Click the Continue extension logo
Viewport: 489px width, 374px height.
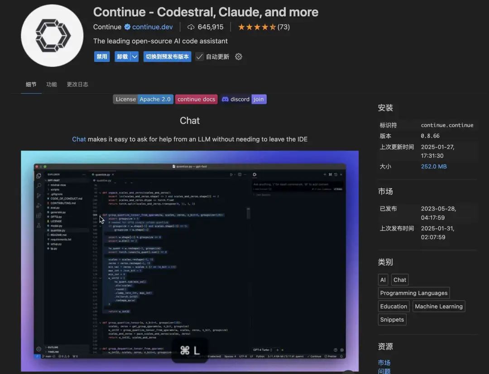click(52, 35)
